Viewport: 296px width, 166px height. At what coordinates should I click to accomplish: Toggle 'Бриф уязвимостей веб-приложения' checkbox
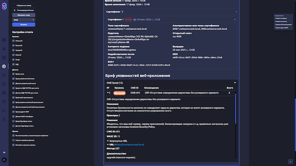tap(13, 102)
